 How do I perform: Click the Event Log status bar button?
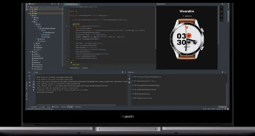click(222, 107)
